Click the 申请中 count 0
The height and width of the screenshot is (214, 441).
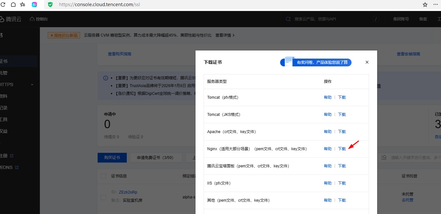(x=107, y=124)
